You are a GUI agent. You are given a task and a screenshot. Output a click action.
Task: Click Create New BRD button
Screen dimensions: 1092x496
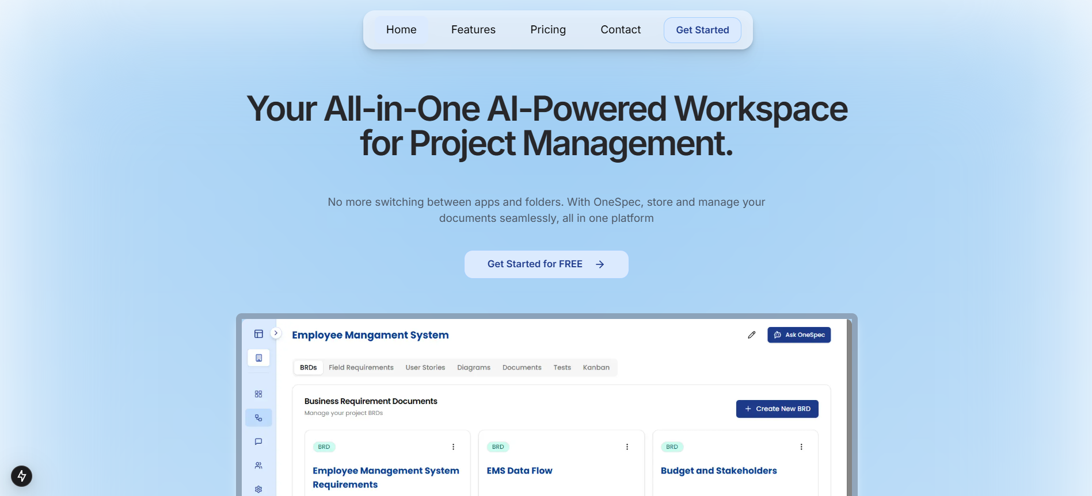point(777,409)
